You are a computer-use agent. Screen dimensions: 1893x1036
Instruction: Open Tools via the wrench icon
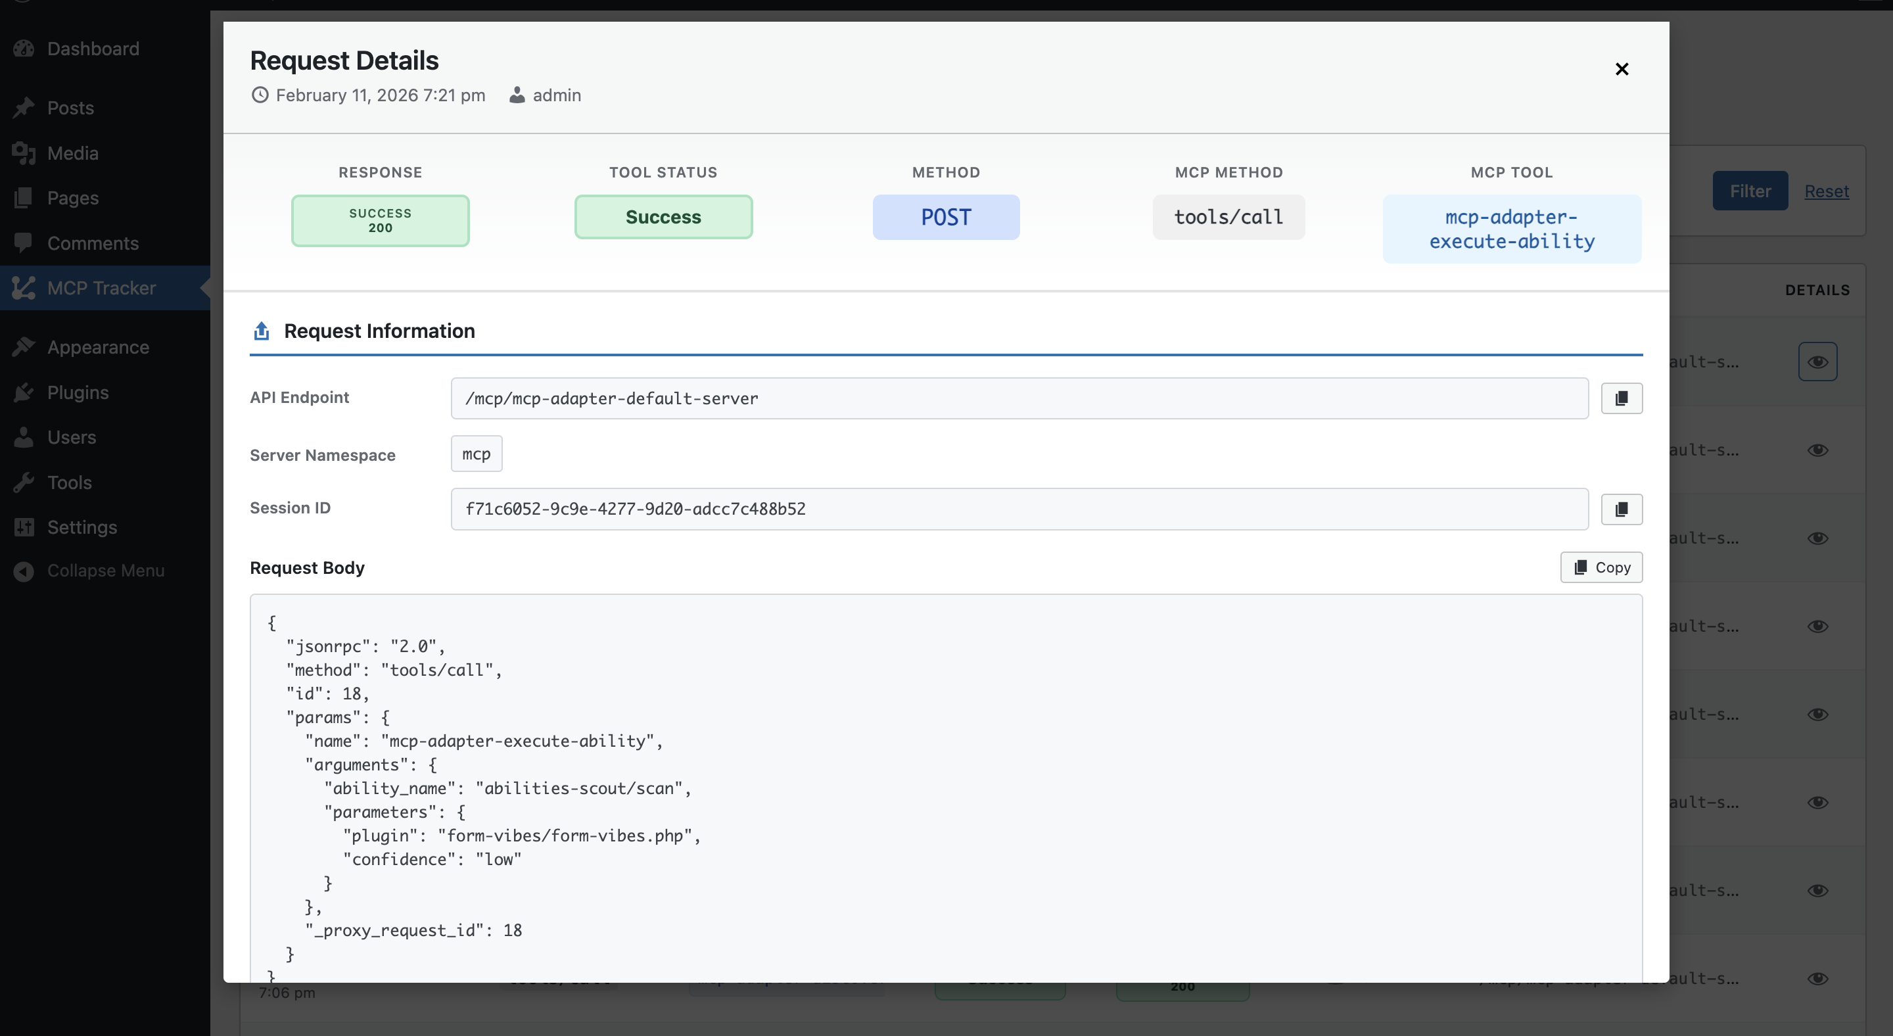24,482
